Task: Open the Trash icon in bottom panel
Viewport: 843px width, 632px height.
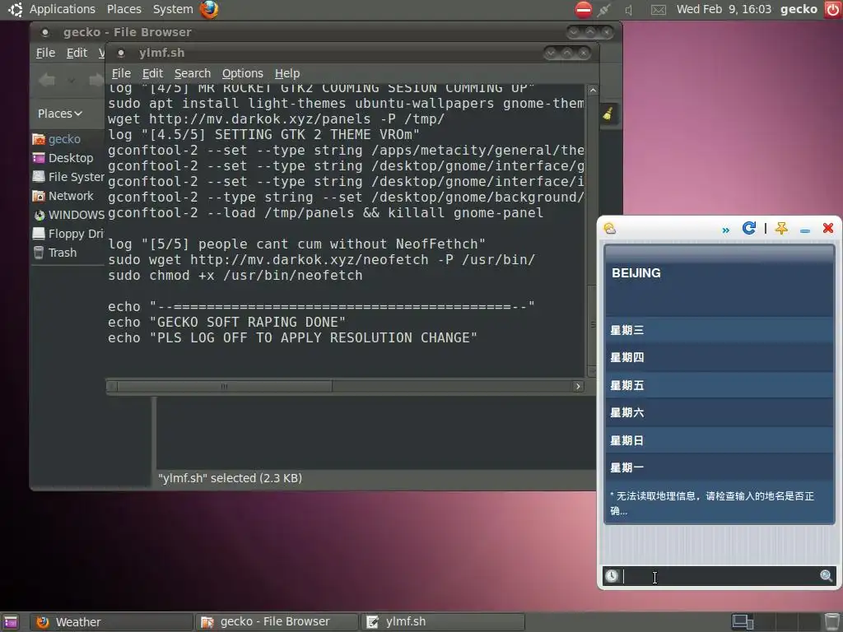Action: pos(832,622)
